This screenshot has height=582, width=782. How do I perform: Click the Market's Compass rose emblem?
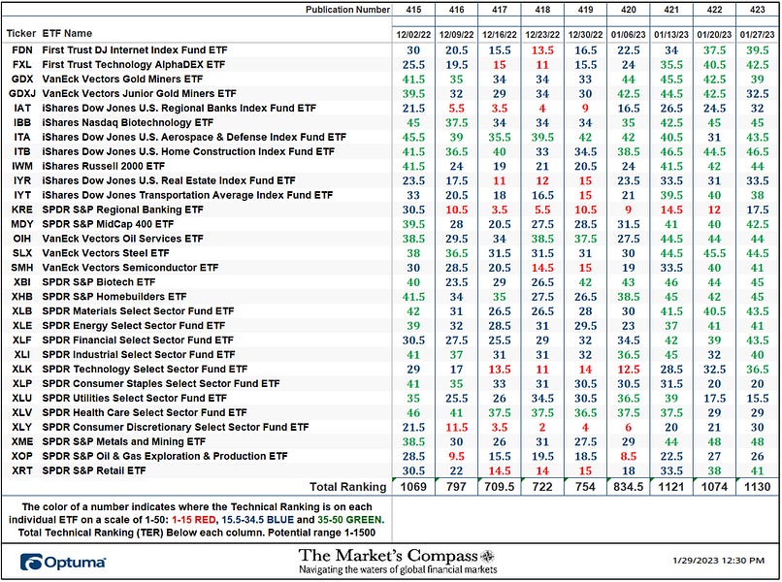coord(487,556)
